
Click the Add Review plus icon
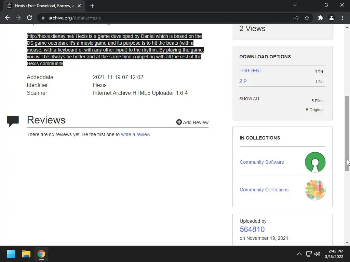click(179, 122)
